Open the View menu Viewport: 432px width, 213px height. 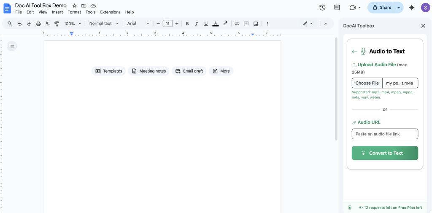43,12
